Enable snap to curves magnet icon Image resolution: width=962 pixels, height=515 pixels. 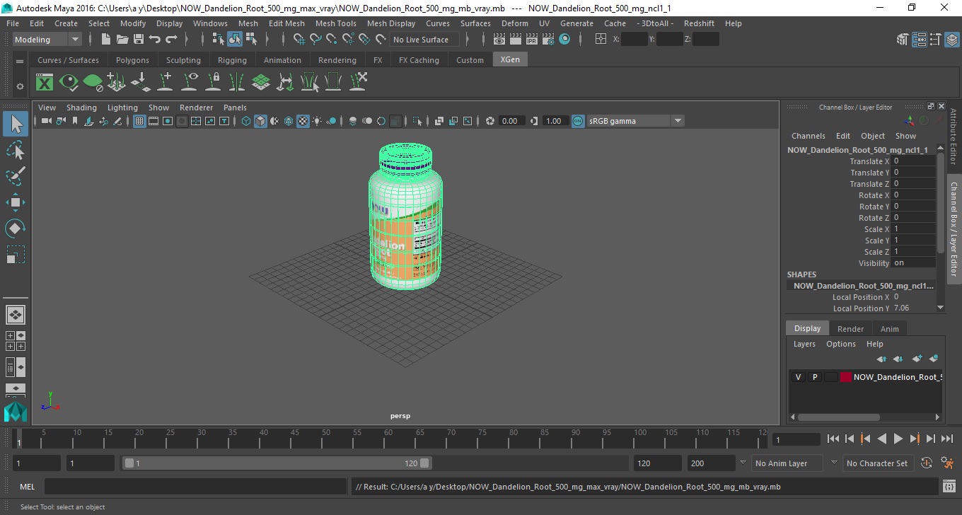(315, 40)
